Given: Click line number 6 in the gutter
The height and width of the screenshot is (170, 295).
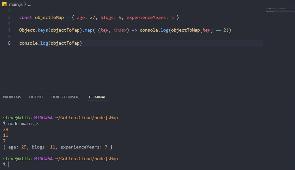Looking at the screenshot, I should click(x=9, y=43).
